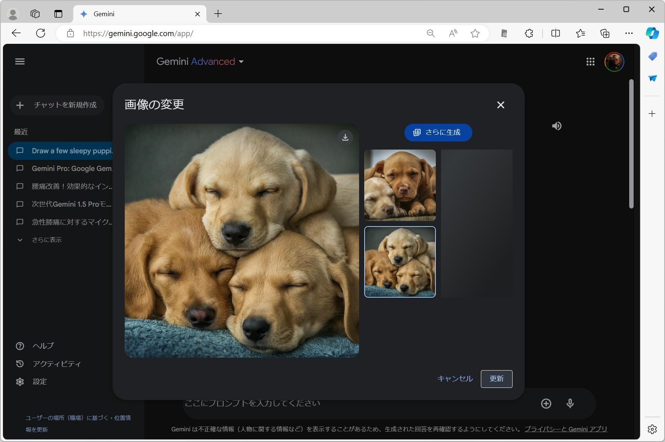Add an app to the Edge sidebar
Screen dimensions: 665x442
point(652,114)
